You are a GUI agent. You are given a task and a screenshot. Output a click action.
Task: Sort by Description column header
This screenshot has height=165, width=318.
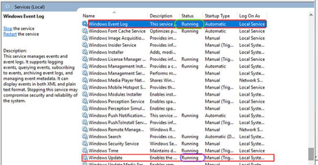(161, 16)
